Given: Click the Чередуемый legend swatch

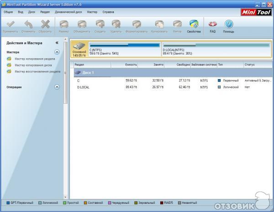Looking at the screenshot, I should pyautogui.click(x=110, y=203).
